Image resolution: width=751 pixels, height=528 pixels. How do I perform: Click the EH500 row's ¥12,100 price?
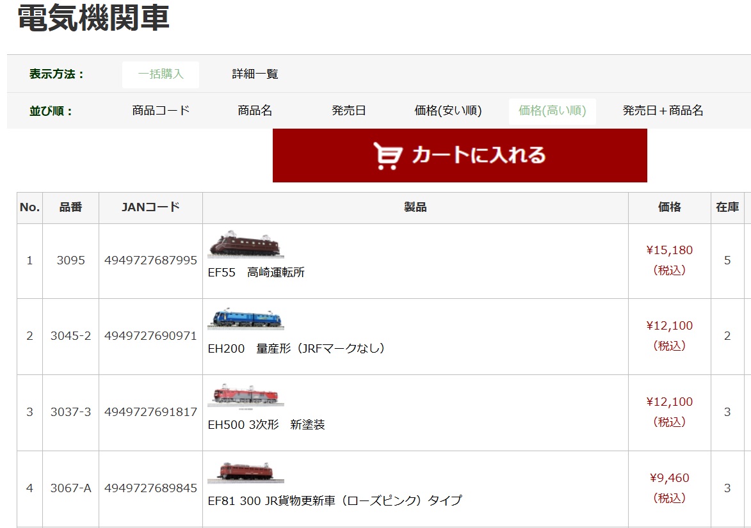(670, 402)
